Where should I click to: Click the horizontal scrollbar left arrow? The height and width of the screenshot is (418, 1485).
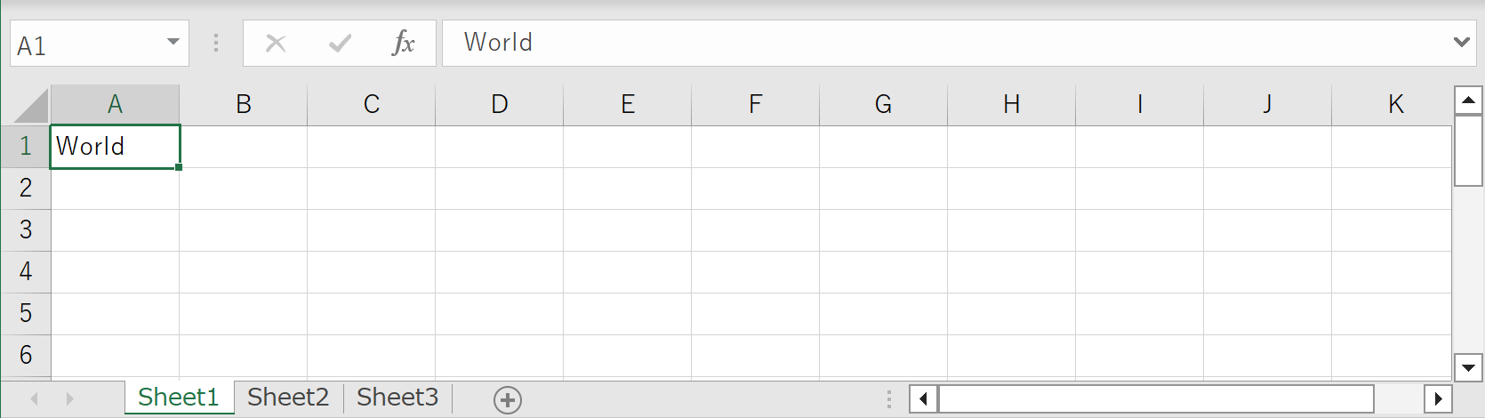pyautogui.click(x=923, y=398)
